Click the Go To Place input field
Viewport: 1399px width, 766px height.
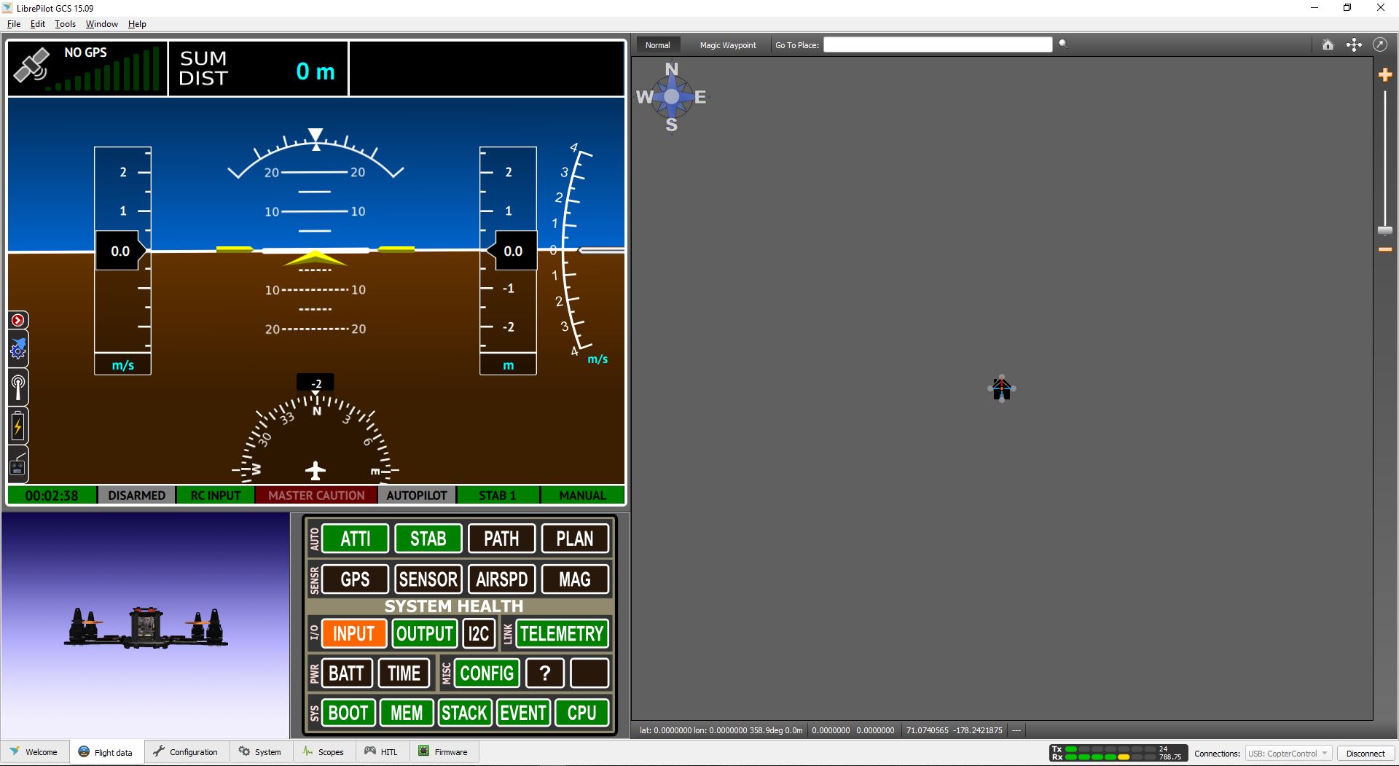click(x=938, y=45)
